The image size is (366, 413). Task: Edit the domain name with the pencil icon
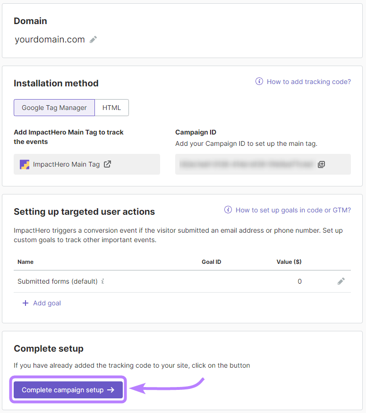[x=93, y=39]
